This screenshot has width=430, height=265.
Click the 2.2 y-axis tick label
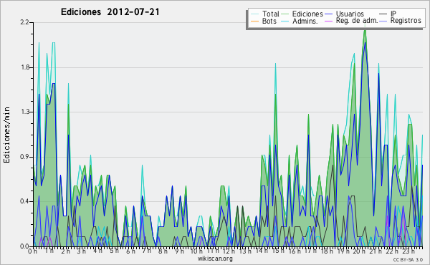pos(24,22)
